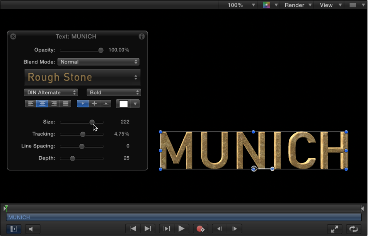Image resolution: width=368 pixels, height=236 pixels.
Task: Enable justified text alignment
Action: [65, 103]
